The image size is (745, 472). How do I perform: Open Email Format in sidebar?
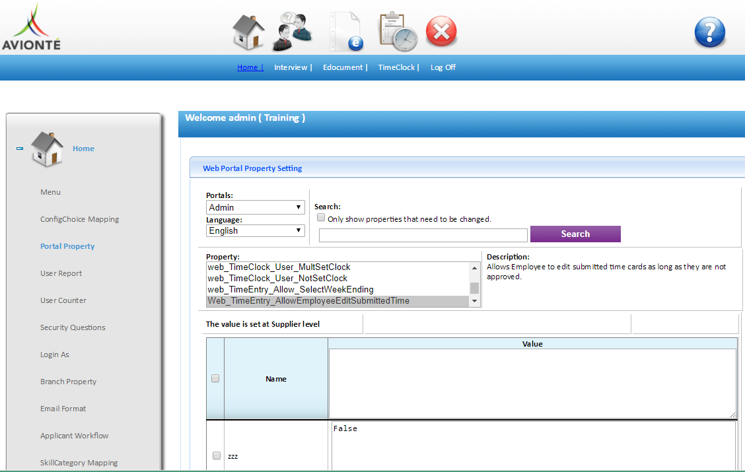coord(63,409)
